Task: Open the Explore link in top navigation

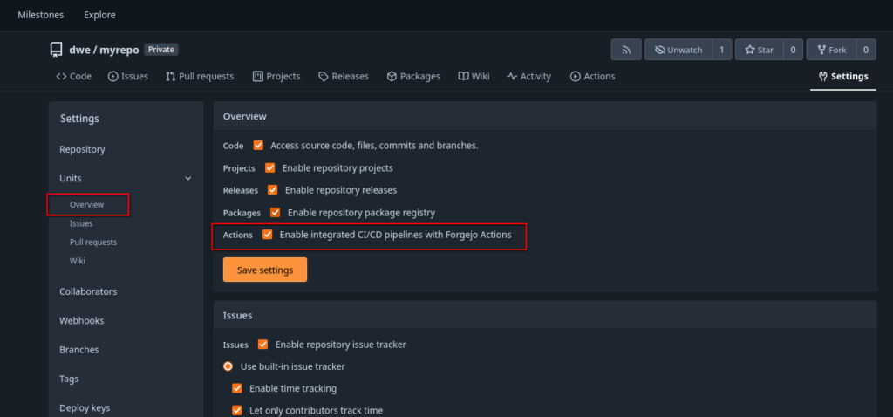Action: (x=99, y=15)
